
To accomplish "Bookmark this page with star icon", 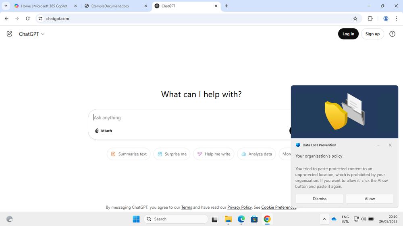I will point(355,18).
